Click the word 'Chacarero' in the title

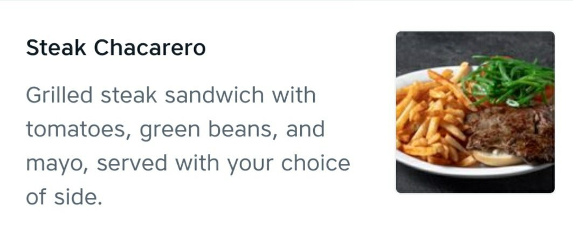point(150,48)
